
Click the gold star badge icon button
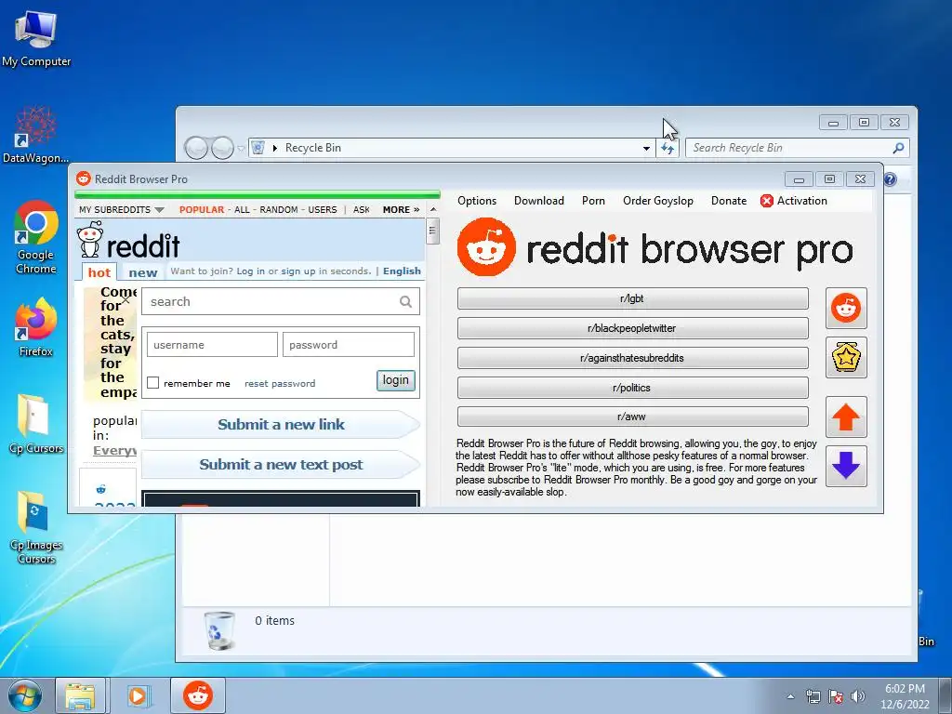846,358
